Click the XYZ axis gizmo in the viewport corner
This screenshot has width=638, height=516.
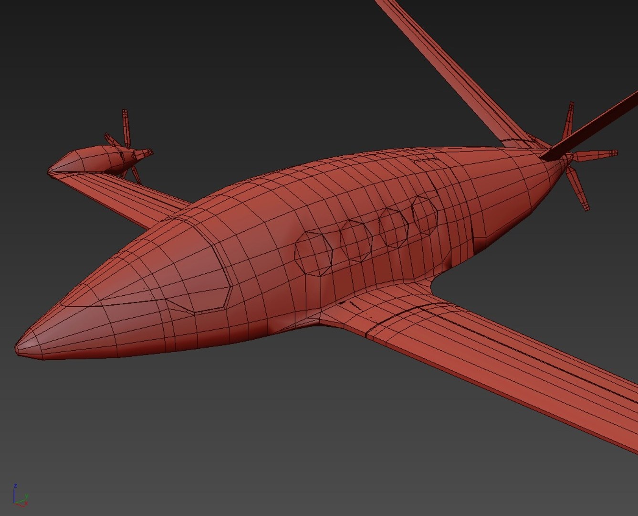tap(21, 495)
